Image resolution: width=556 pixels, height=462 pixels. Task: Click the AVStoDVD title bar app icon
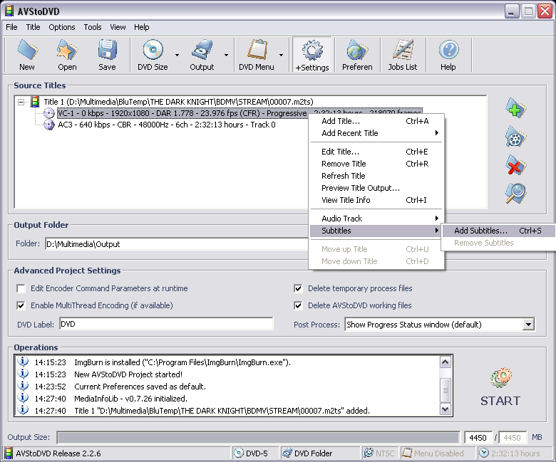pyautogui.click(x=9, y=11)
